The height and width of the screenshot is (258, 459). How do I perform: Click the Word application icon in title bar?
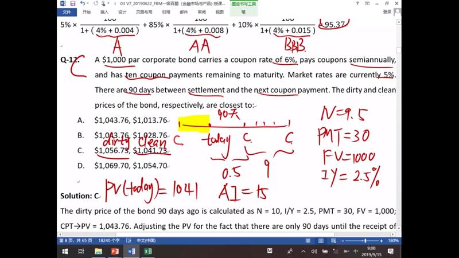(63, 3)
